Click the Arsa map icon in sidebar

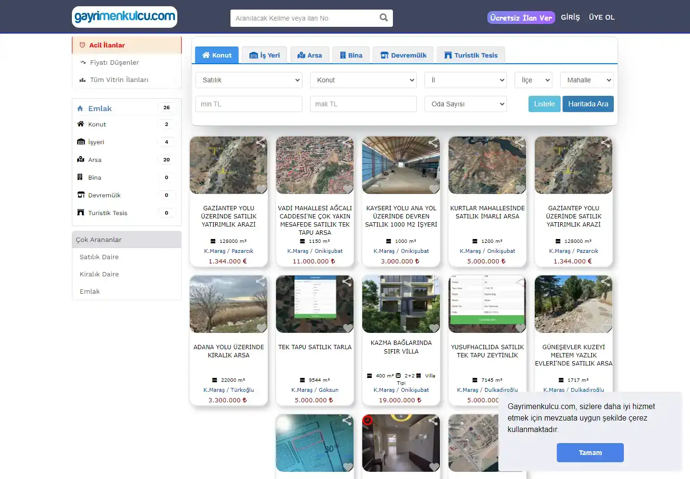click(80, 159)
